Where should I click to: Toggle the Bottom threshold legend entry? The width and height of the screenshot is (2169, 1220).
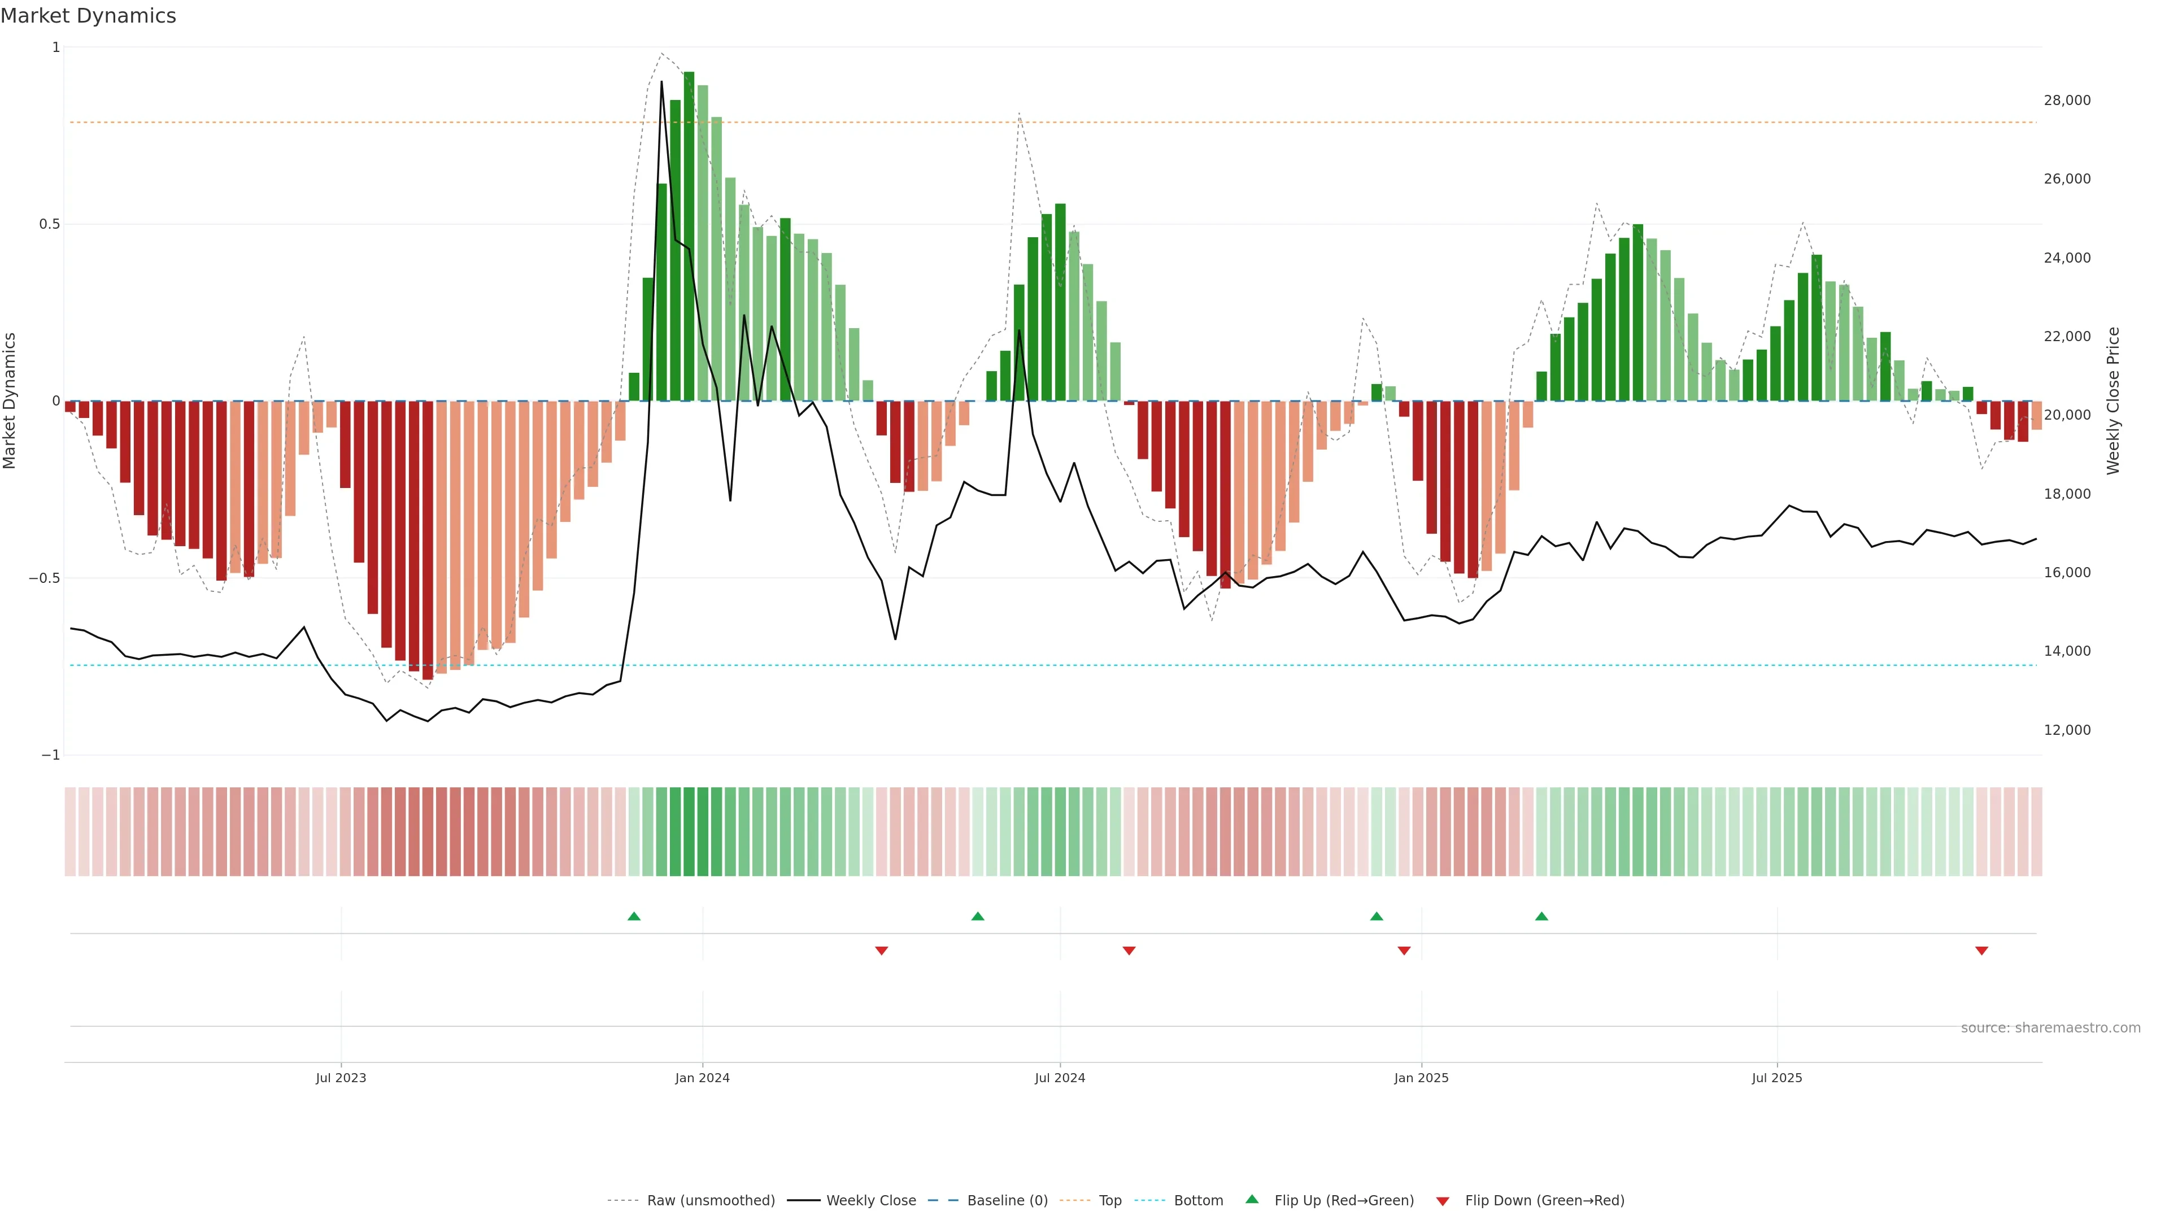pyautogui.click(x=1198, y=1200)
